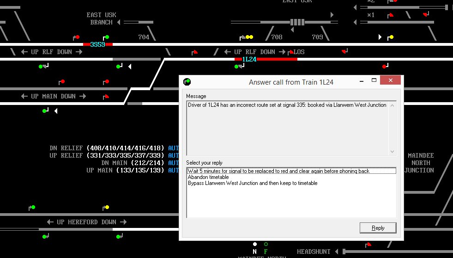Click the *1 siding label
The height and width of the screenshot is (258, 453).
pos(371,15)
